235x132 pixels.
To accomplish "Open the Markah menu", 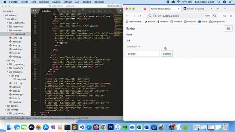I will pyautogui.click(x=68, y=2).
